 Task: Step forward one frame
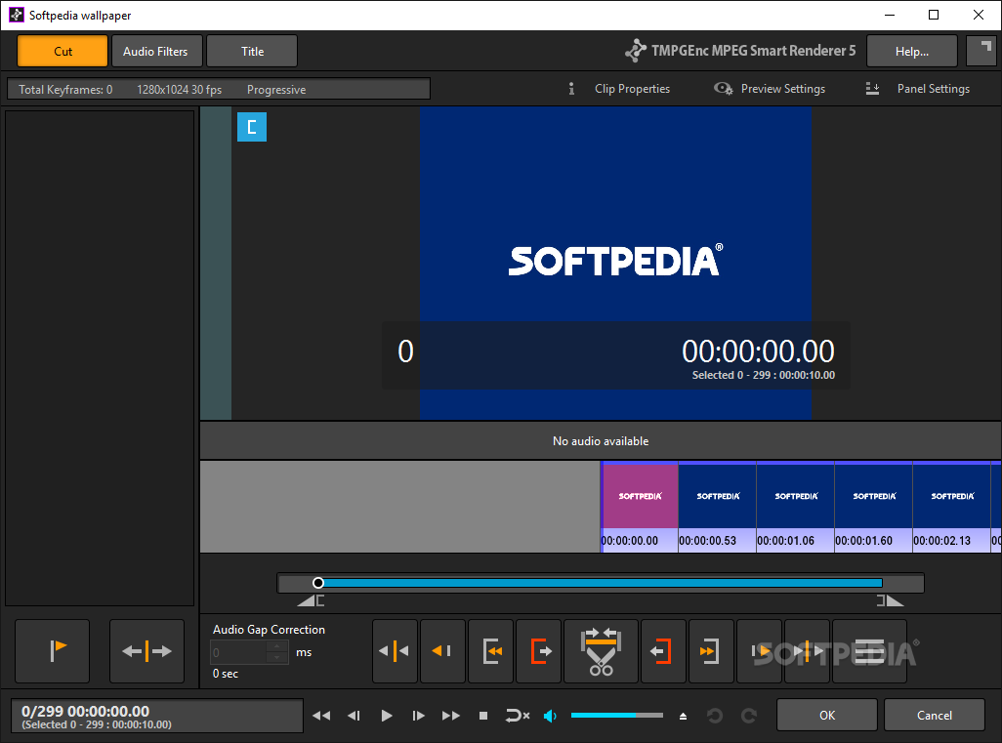419,716
